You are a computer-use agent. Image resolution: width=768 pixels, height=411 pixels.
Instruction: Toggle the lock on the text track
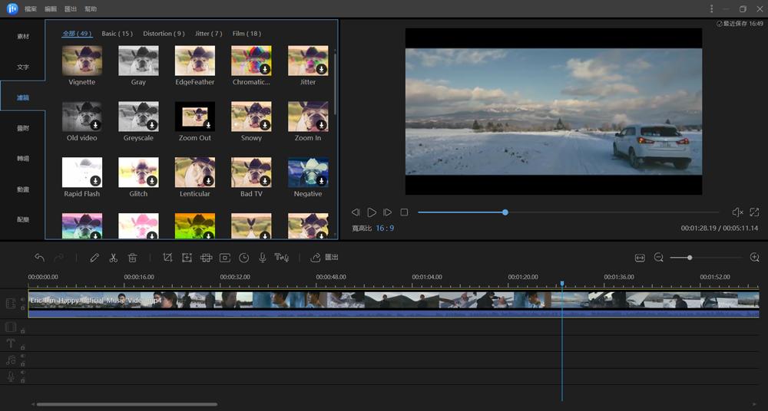coord(23,347)
